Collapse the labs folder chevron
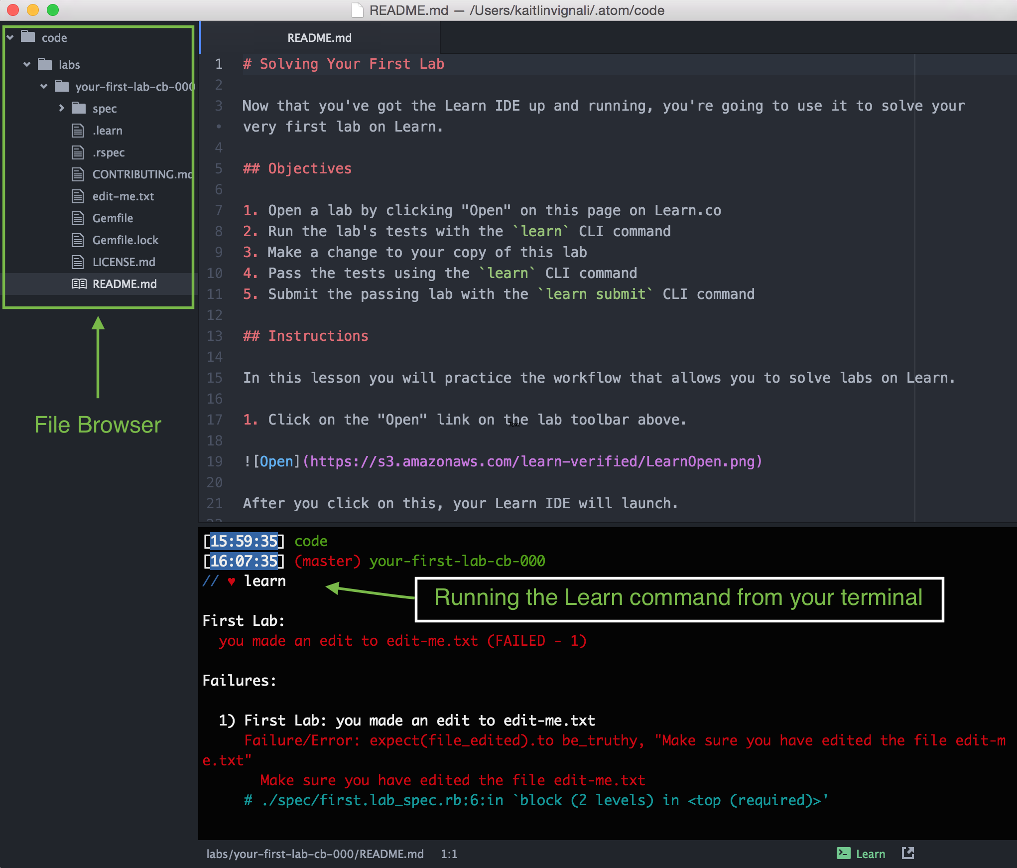1017x868 pixels. [27, 64]
